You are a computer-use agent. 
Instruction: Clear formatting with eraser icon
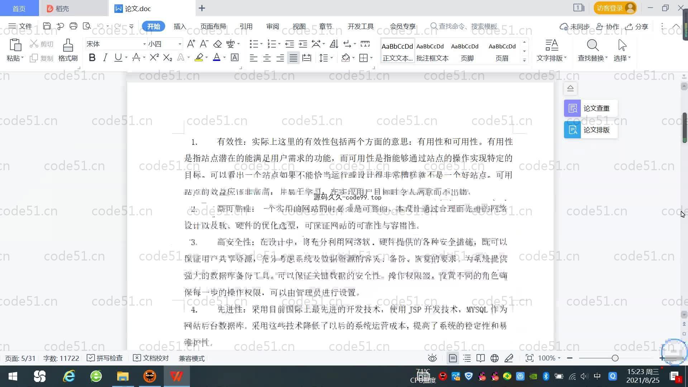tap(218, 44)
